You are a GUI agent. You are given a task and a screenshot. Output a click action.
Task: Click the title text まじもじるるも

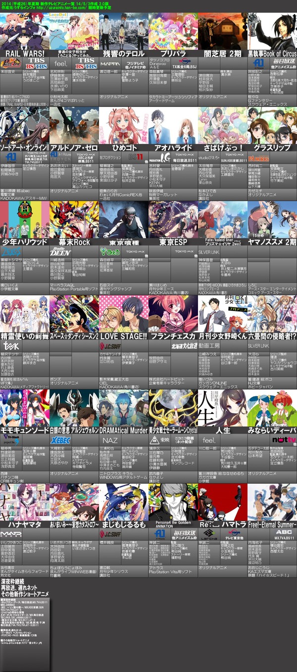coord(124,524)
